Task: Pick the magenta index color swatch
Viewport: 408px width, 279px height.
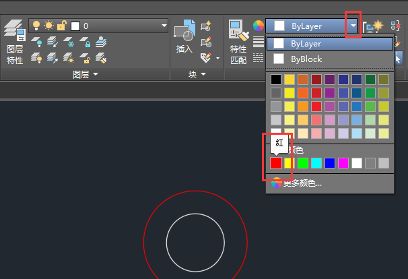Action: [x=343, y=163]
